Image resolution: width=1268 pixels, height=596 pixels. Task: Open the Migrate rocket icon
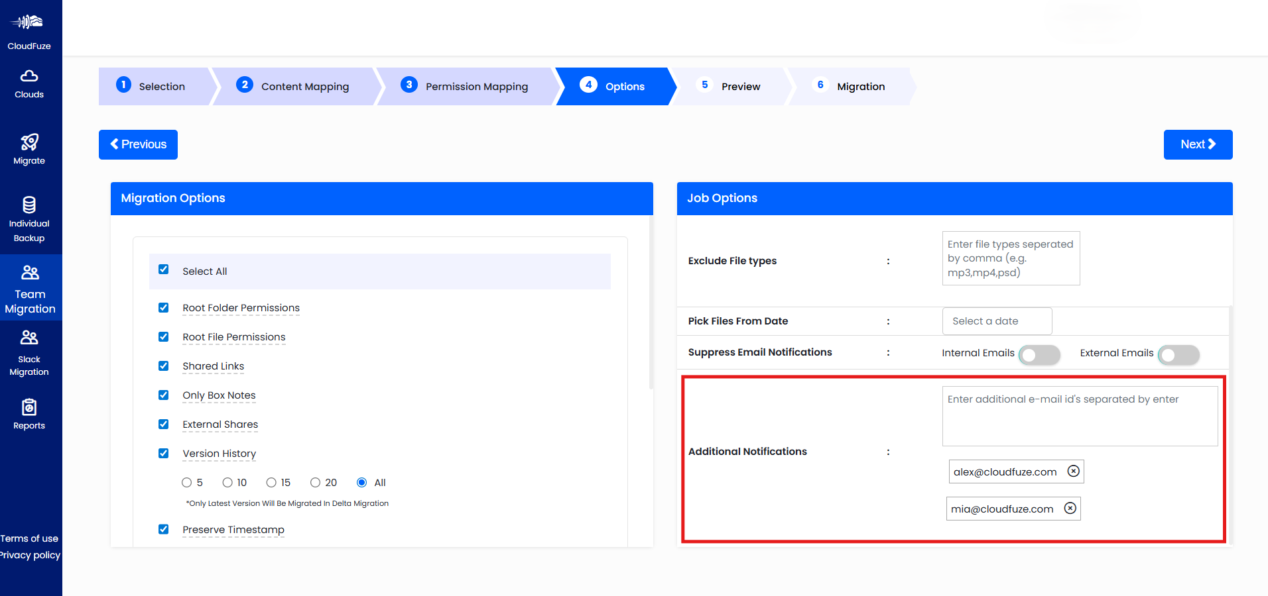29,143
